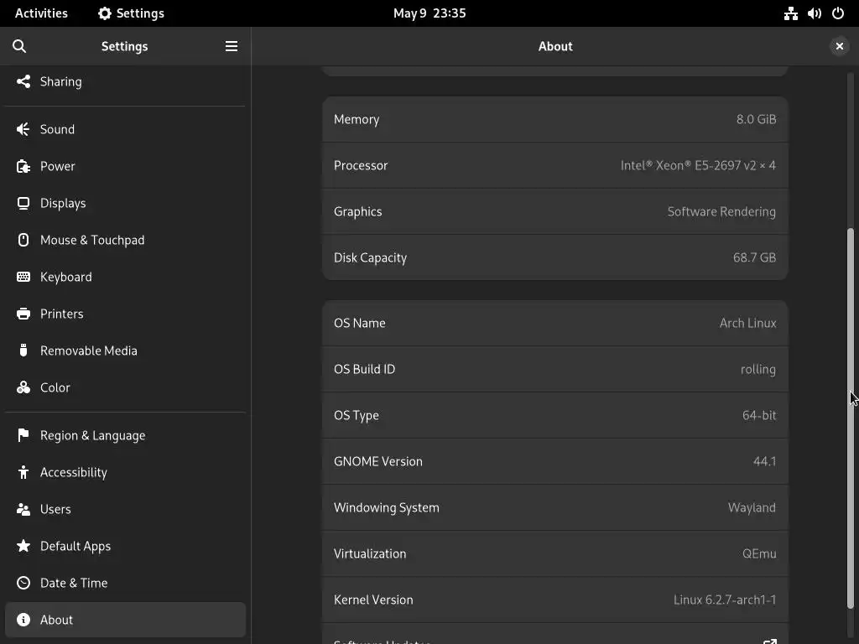859x644 pixels.
Task: Click the OS Name Arch Linux row
Action: (555, 323)
